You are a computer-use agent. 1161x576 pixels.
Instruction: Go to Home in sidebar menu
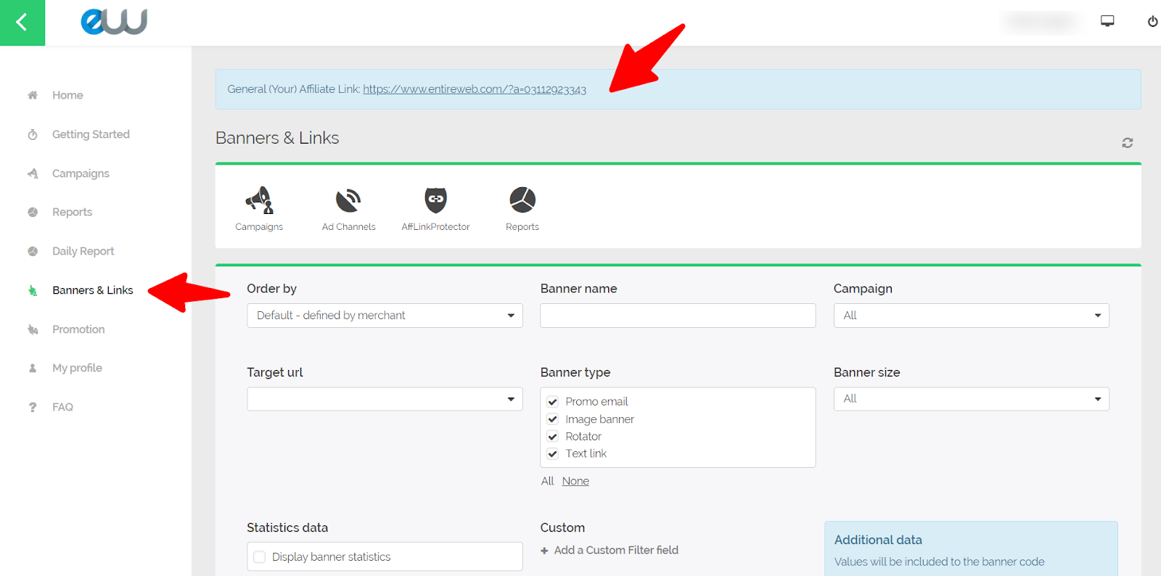click(67, 95)
